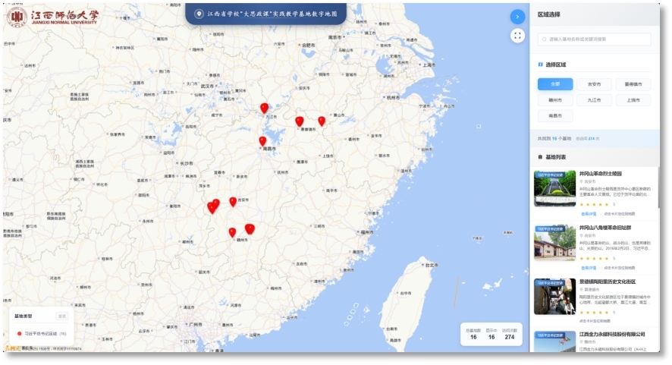Screen dimensions: 672x365
Task: Select the 全部 region filter
Action: point(555,84)
